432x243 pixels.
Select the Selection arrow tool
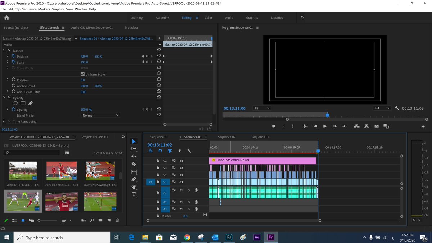coord(134,141)
